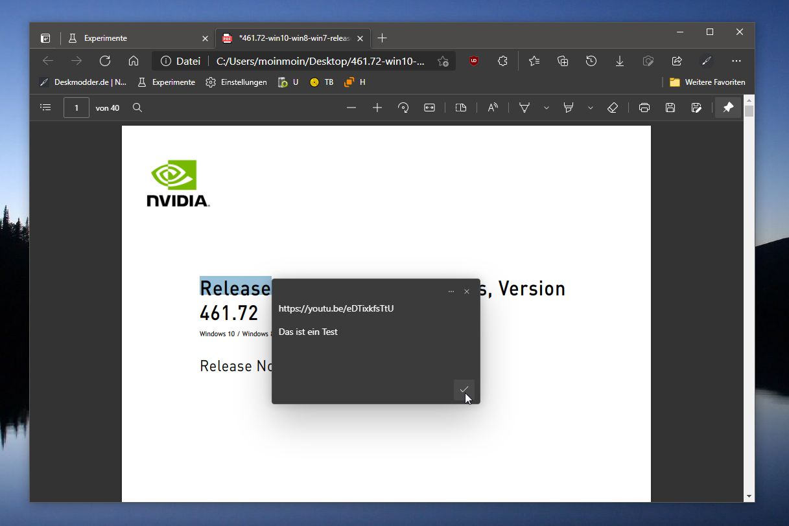
Task: Search in the PDF document
Action: [x=137, y=108]
